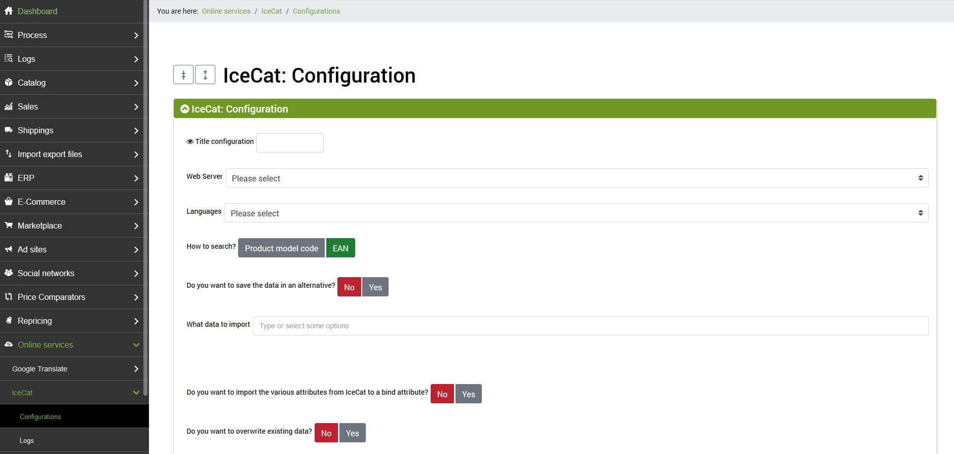
Task: Click the expand-all panels button beside the title
Action: pos(205,75)
